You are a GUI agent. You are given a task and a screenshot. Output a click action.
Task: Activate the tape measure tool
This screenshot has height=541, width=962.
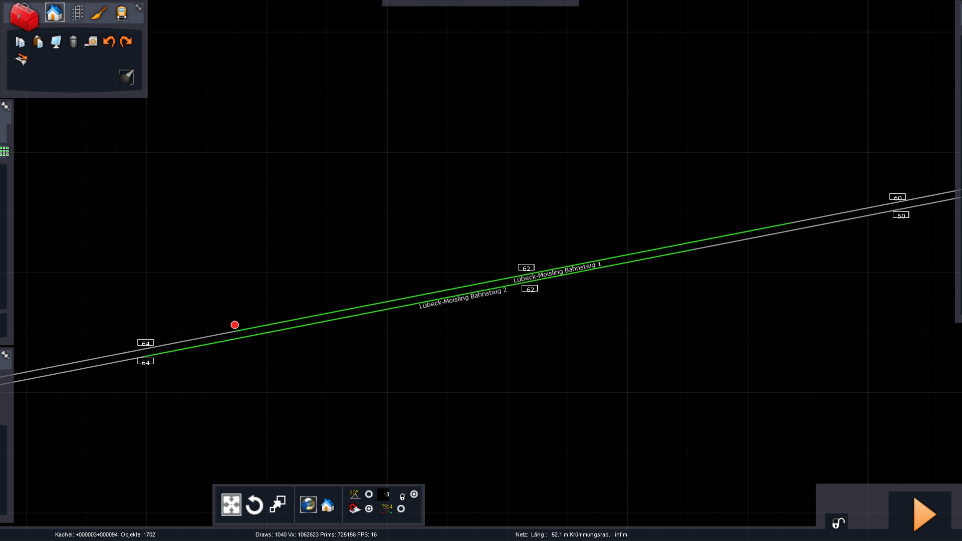tap(91, 42)
